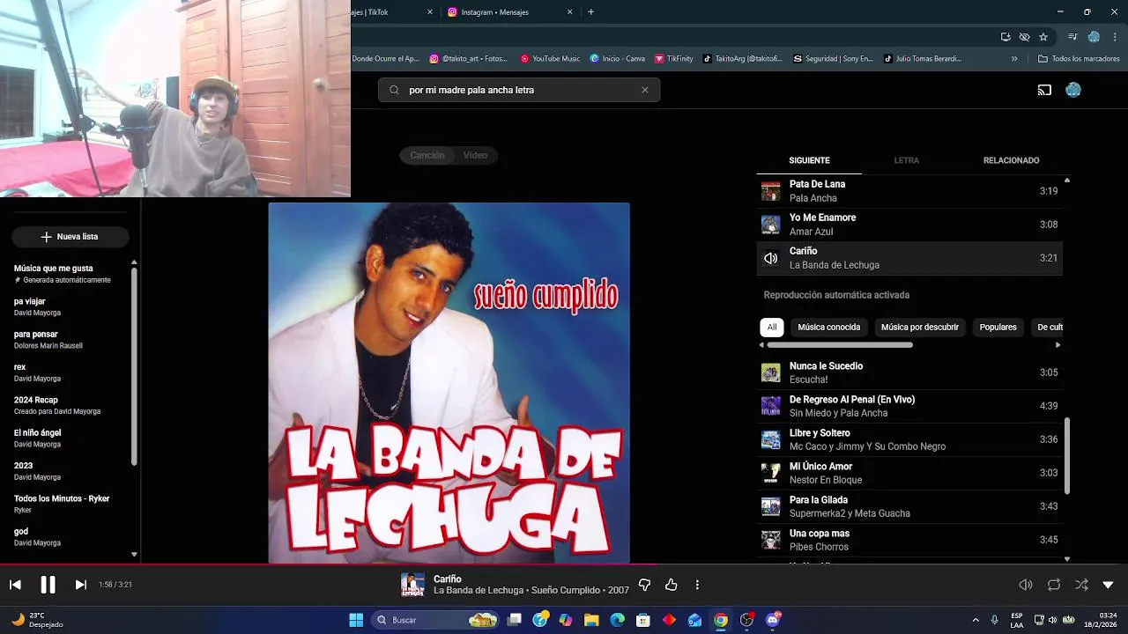Play Mi Único Amor by Nestor En Bloque

[909, 473]
